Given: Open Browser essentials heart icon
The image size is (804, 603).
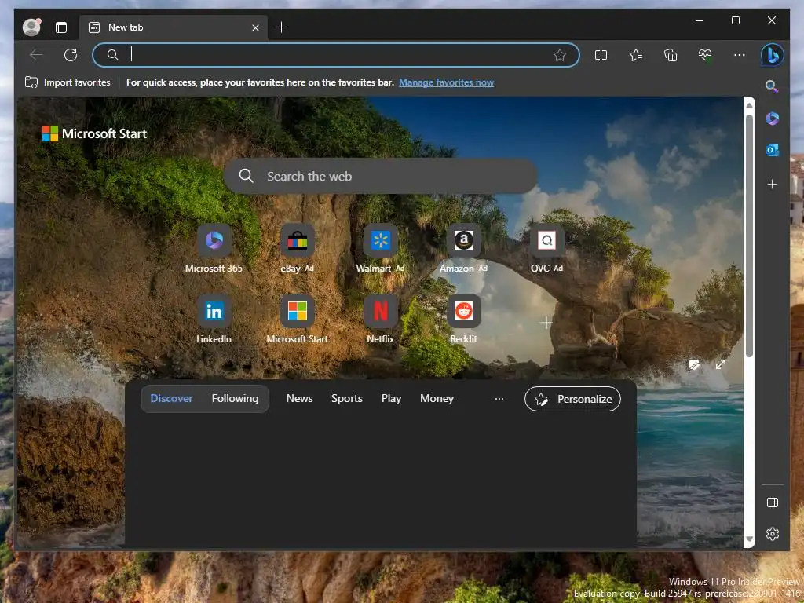Looking at the screenshot, I should pos(705,55).
